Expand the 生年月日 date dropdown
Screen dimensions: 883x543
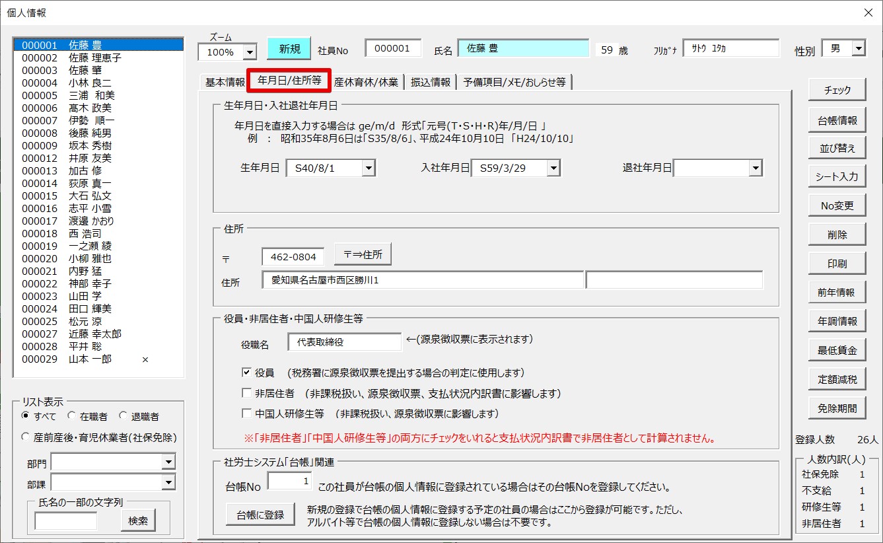[369, 168]
